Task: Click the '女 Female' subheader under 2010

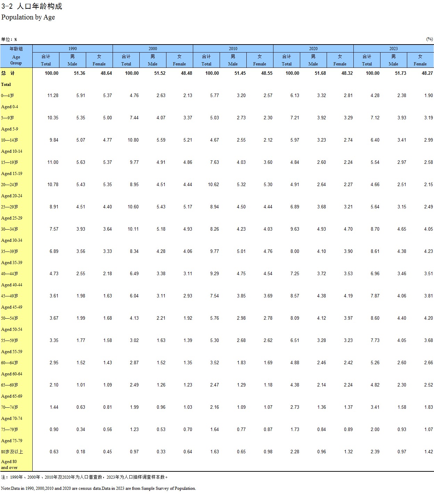Action: 260,60
